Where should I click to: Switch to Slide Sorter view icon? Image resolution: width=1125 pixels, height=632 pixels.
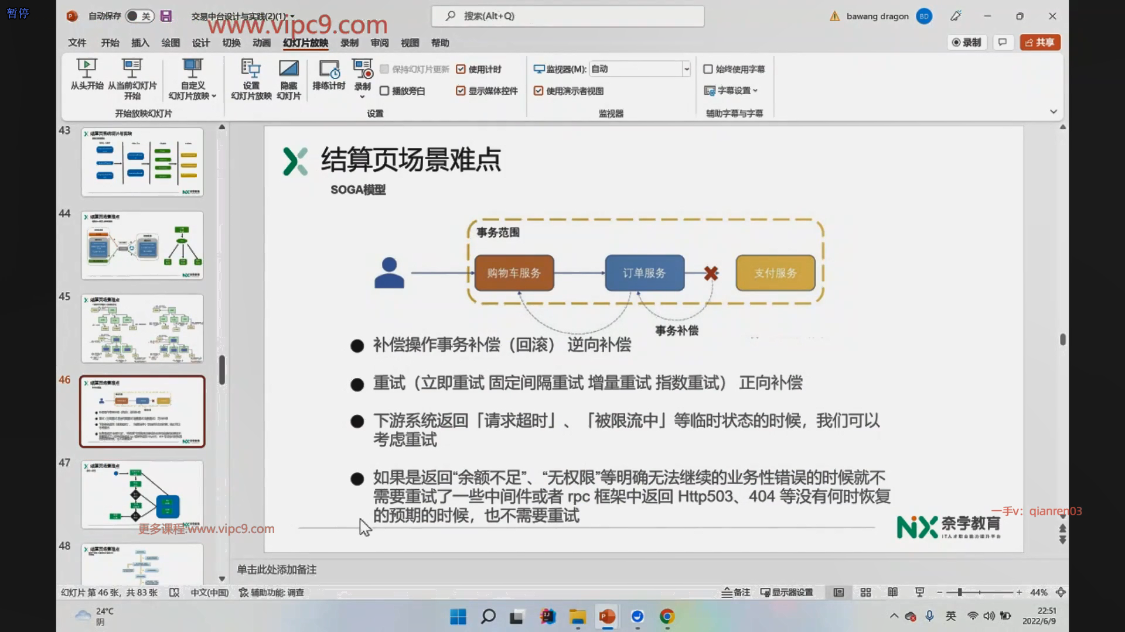[865, 592]
